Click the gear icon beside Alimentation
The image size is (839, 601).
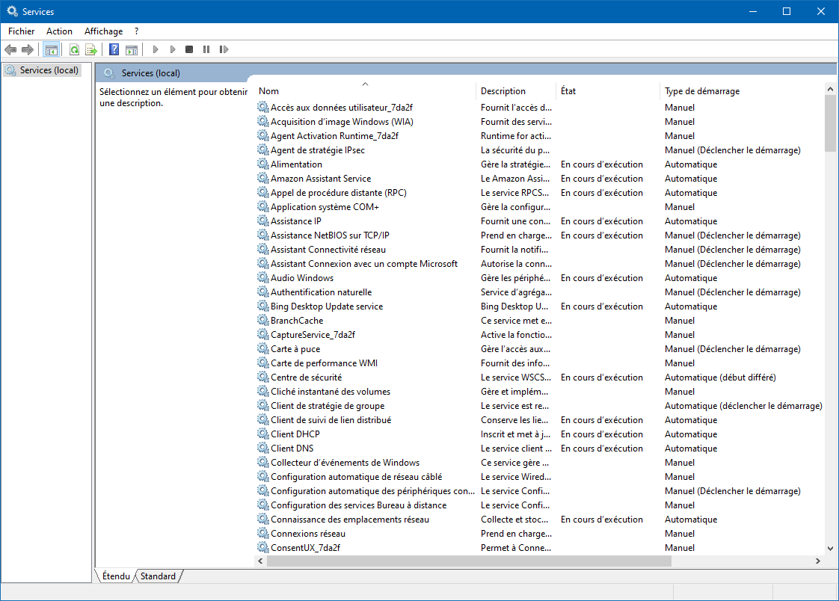tap(262, 164)
